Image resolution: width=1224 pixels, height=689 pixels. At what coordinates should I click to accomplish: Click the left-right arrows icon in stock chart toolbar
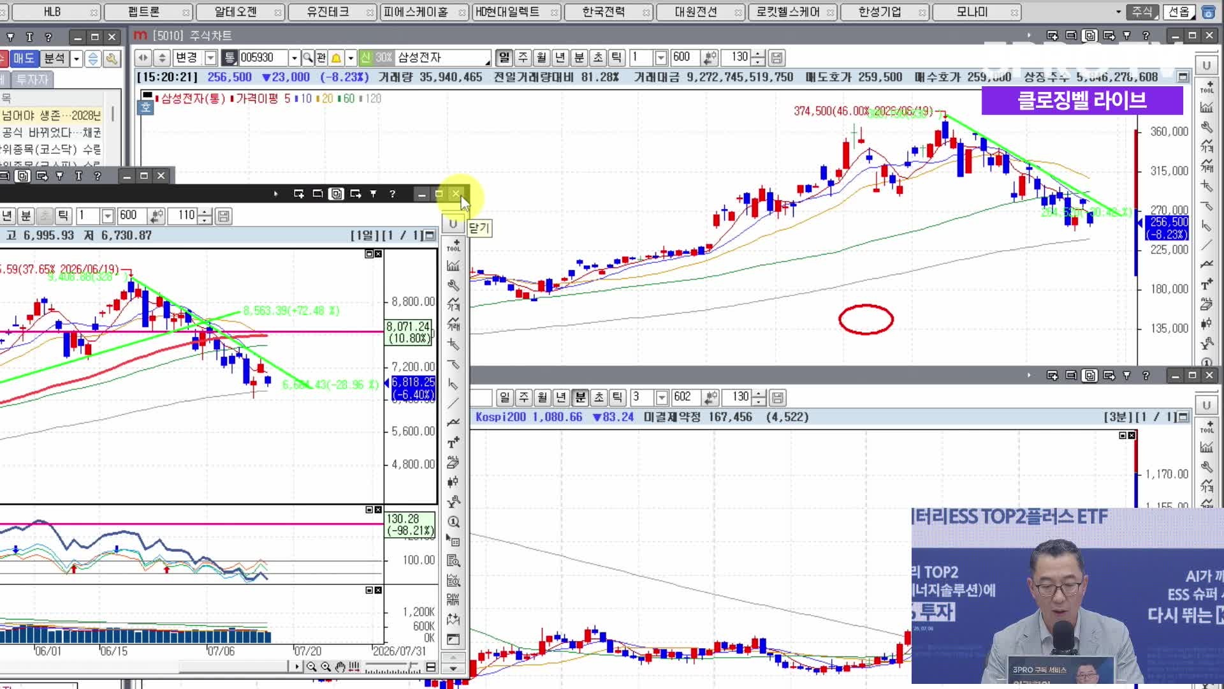click(x=143, y=58)
